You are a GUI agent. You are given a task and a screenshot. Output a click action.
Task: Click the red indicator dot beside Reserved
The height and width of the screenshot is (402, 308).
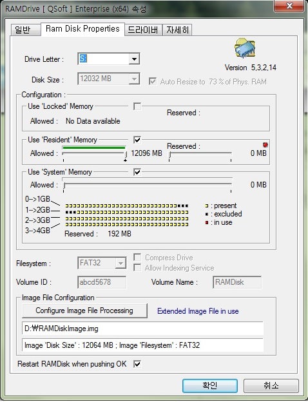[265, 145]
